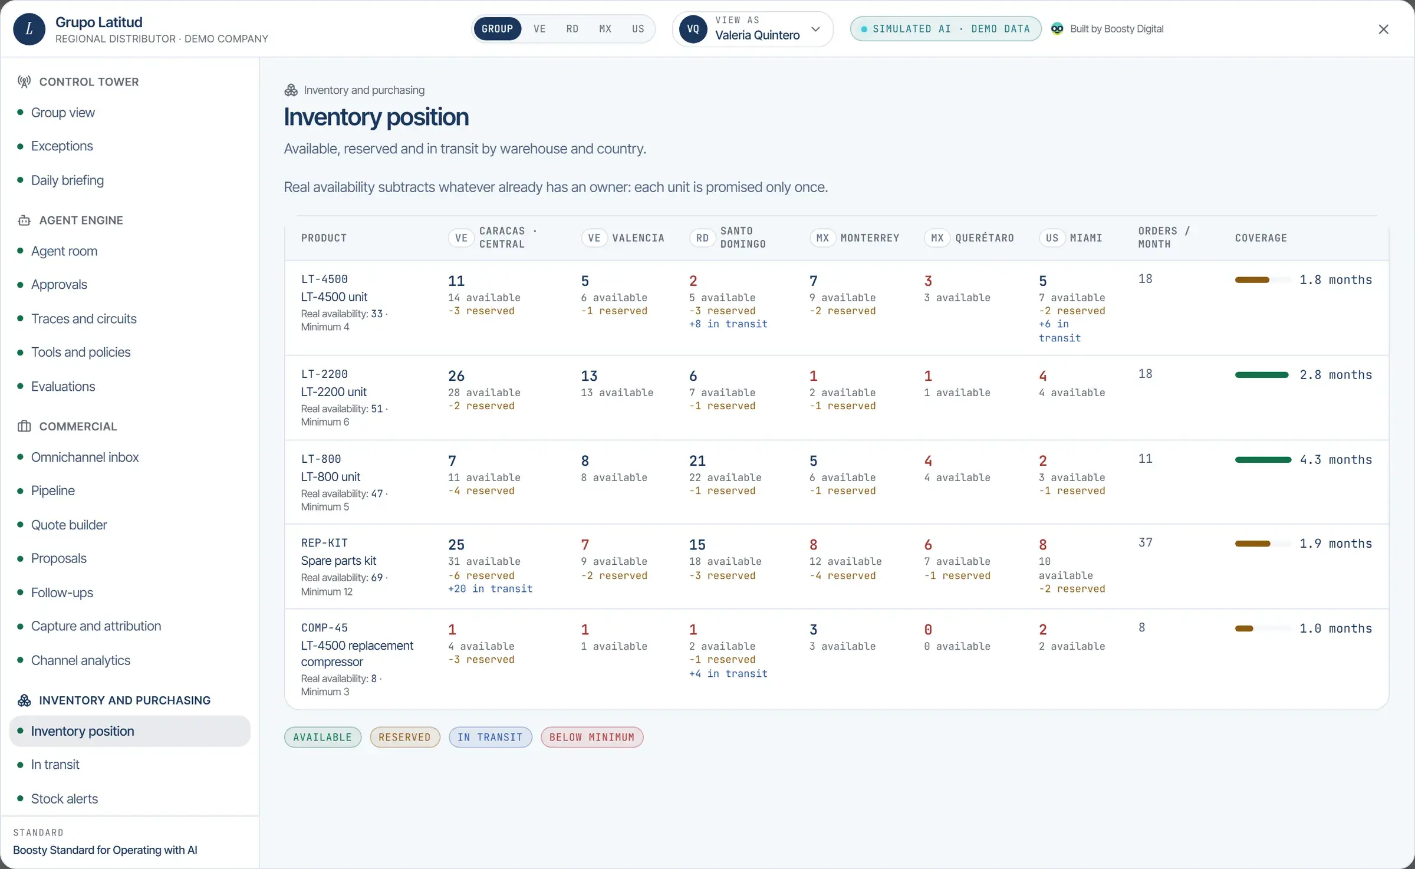Switch to the MX country tab
1415x869 pixels.
click(x=606, y=29)
